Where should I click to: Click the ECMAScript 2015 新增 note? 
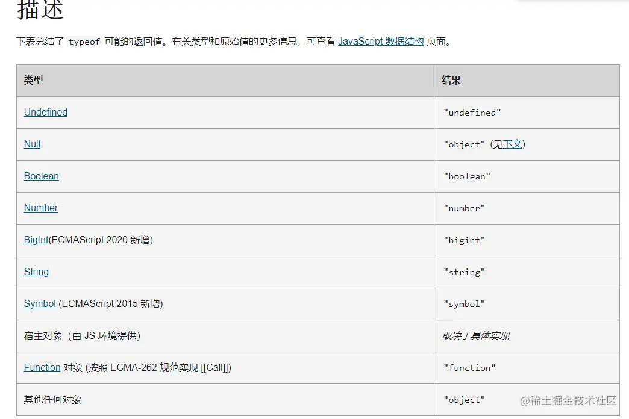(x=111, y=303)
